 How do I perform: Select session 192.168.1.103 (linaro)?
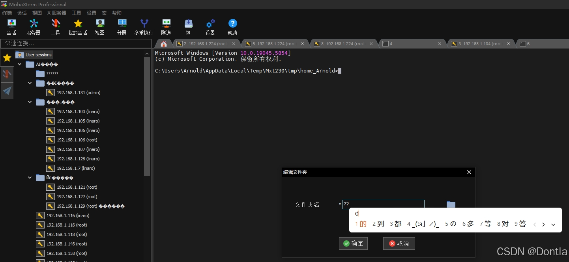click(x=73, y=111)
